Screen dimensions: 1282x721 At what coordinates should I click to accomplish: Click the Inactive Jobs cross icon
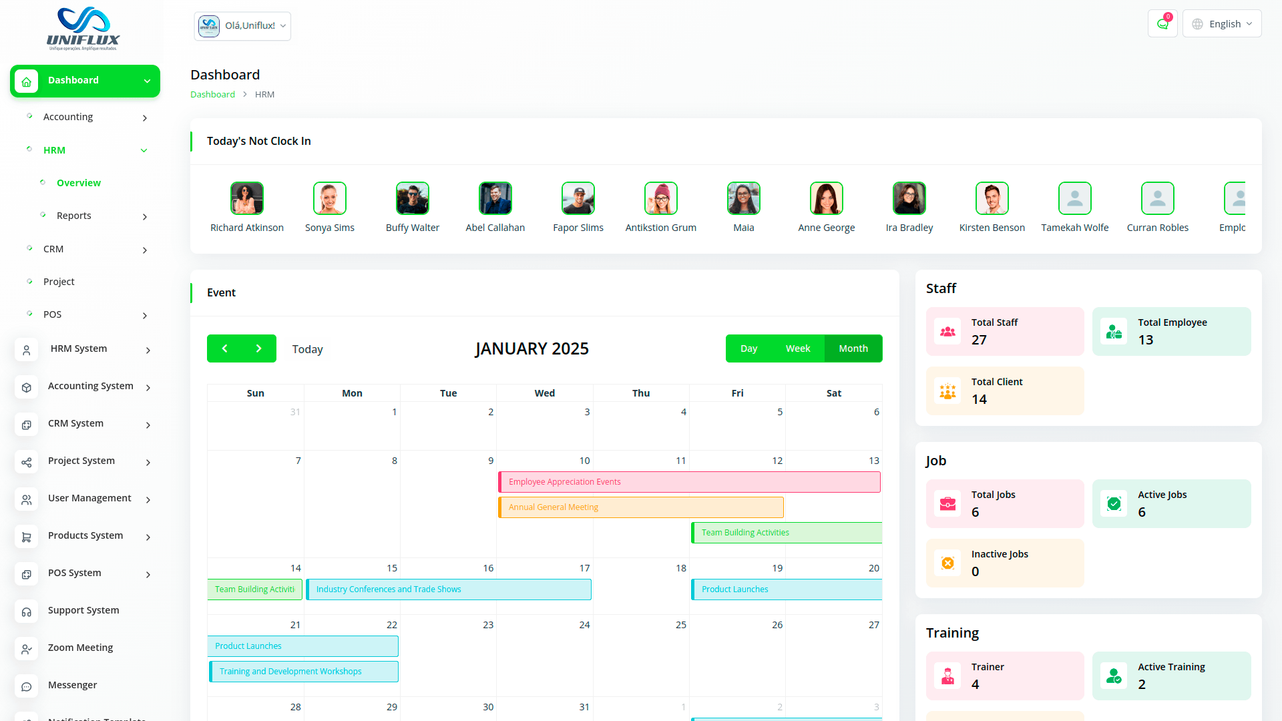click(947, 563)
